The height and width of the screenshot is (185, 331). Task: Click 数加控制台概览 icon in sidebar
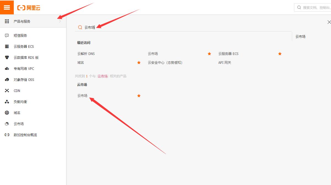coord(7,135)
